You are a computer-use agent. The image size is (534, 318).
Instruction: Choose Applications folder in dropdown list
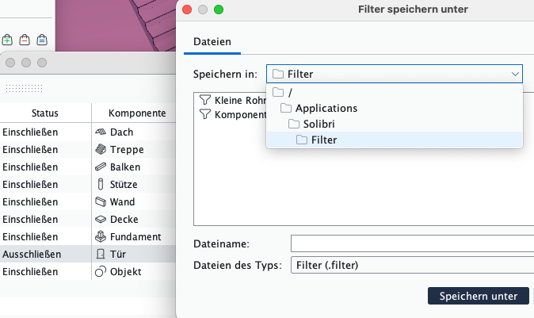[x=395, y=108]
